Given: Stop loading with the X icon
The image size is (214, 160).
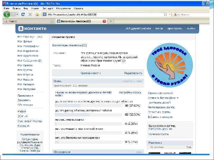Looking at the screenshot, I should point(30,14).
